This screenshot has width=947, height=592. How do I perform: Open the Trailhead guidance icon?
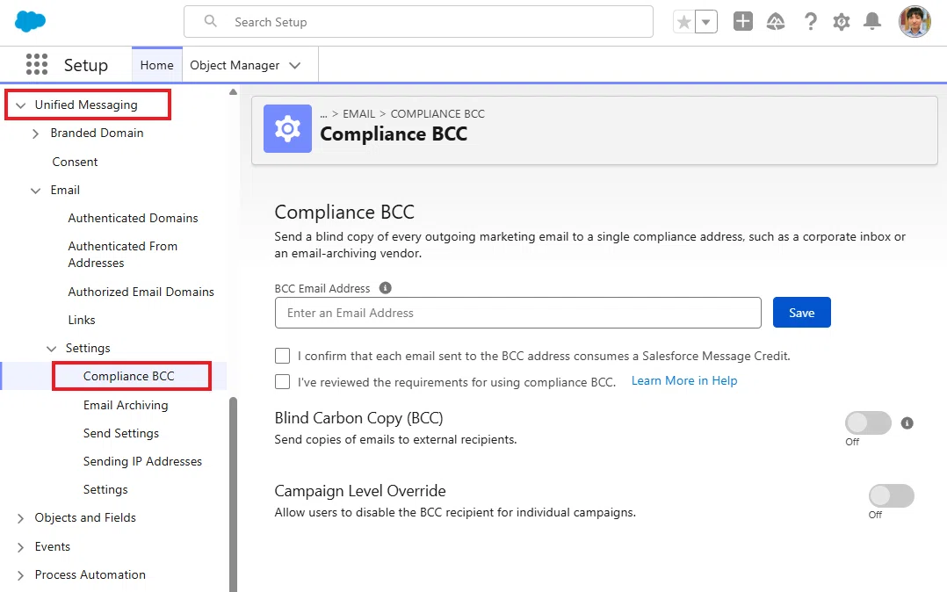(x=776, y=22)
